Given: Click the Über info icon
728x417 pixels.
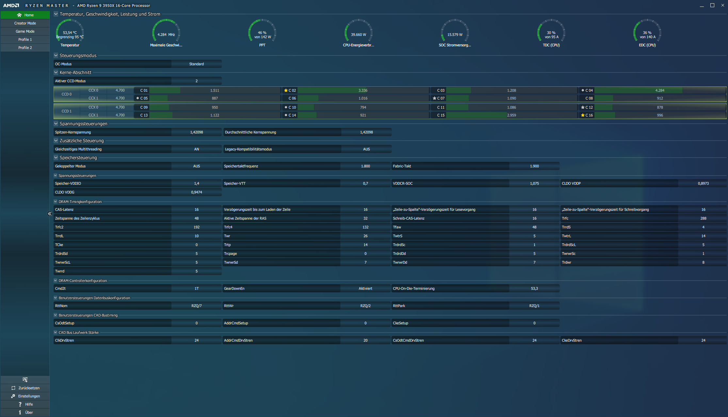Looking at the screenshot, I should (x=20, y=412).
